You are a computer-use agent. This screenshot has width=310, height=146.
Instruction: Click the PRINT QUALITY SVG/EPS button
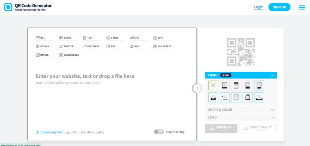(258, 129)
